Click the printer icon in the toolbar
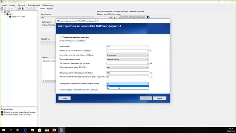 pos(20,9)
